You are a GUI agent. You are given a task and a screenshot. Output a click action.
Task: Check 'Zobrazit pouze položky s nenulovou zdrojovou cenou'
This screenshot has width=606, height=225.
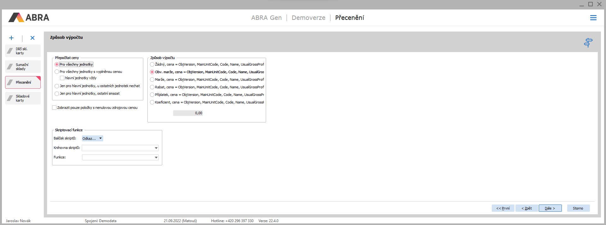tap(54, 108)
